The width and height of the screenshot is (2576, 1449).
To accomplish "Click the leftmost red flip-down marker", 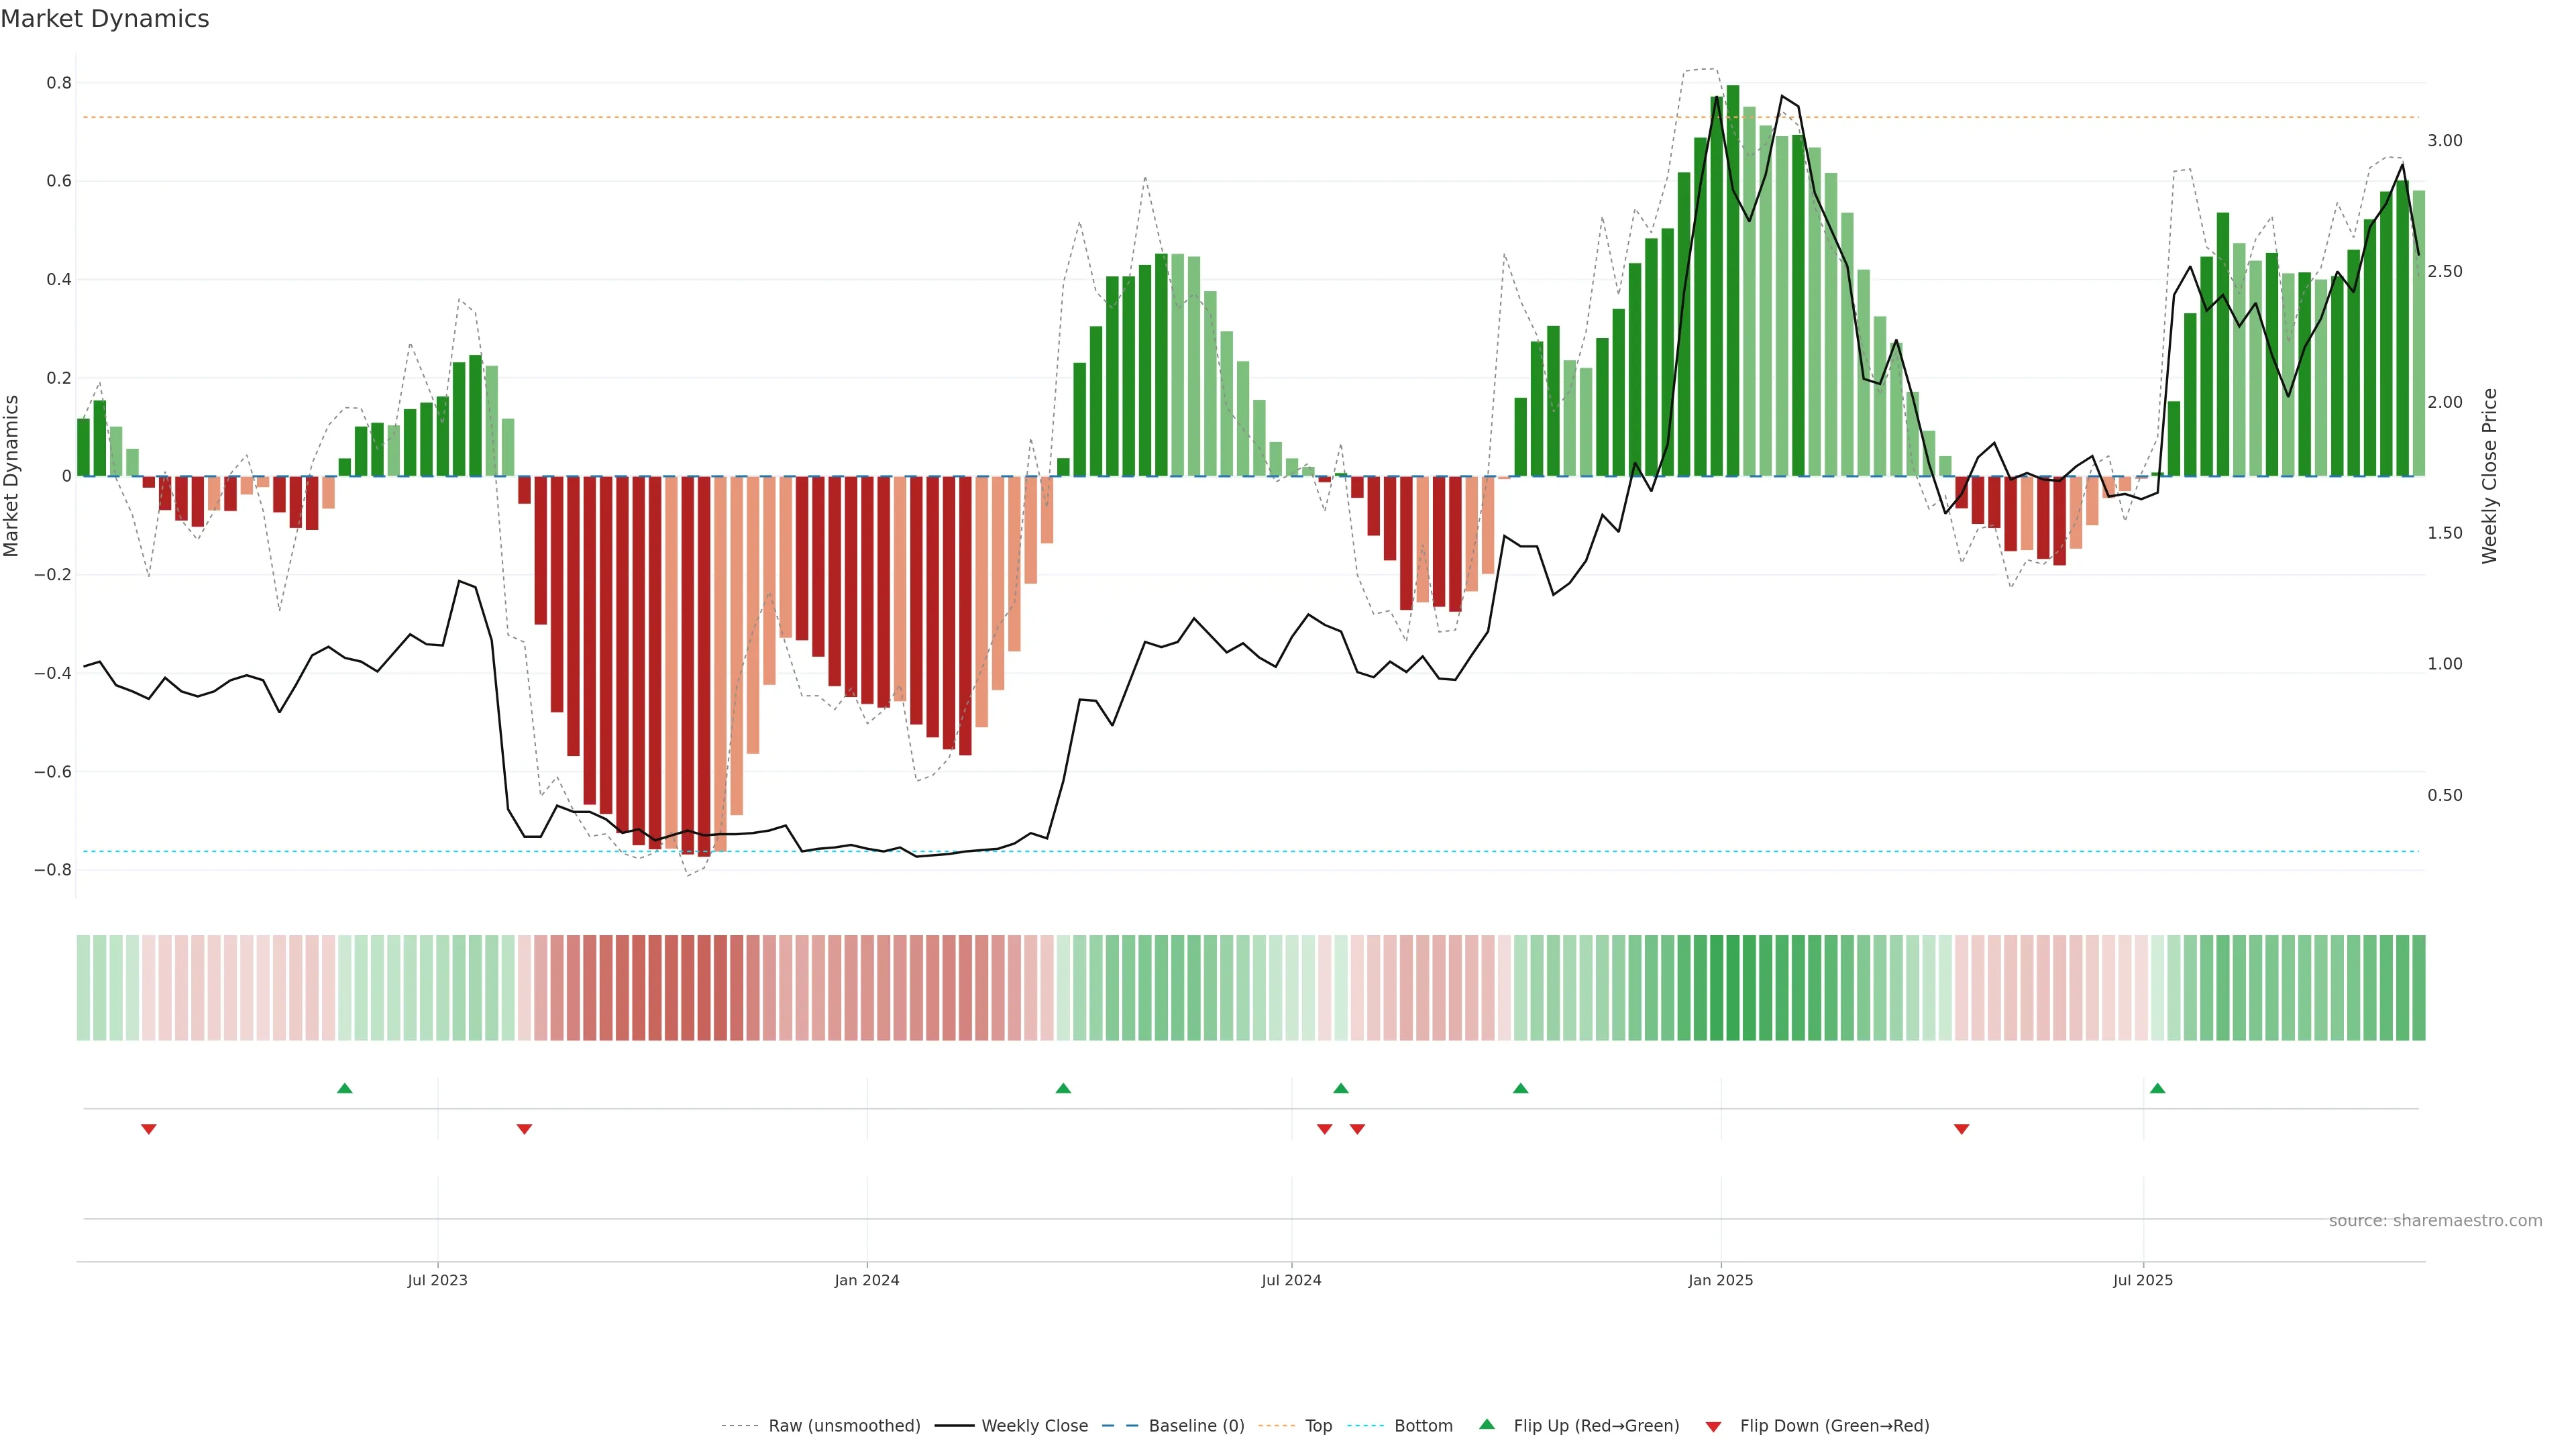I will point(149,1129).
